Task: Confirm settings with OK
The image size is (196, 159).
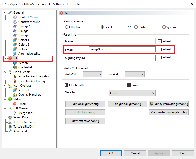Action: click(x=111, y=153)
